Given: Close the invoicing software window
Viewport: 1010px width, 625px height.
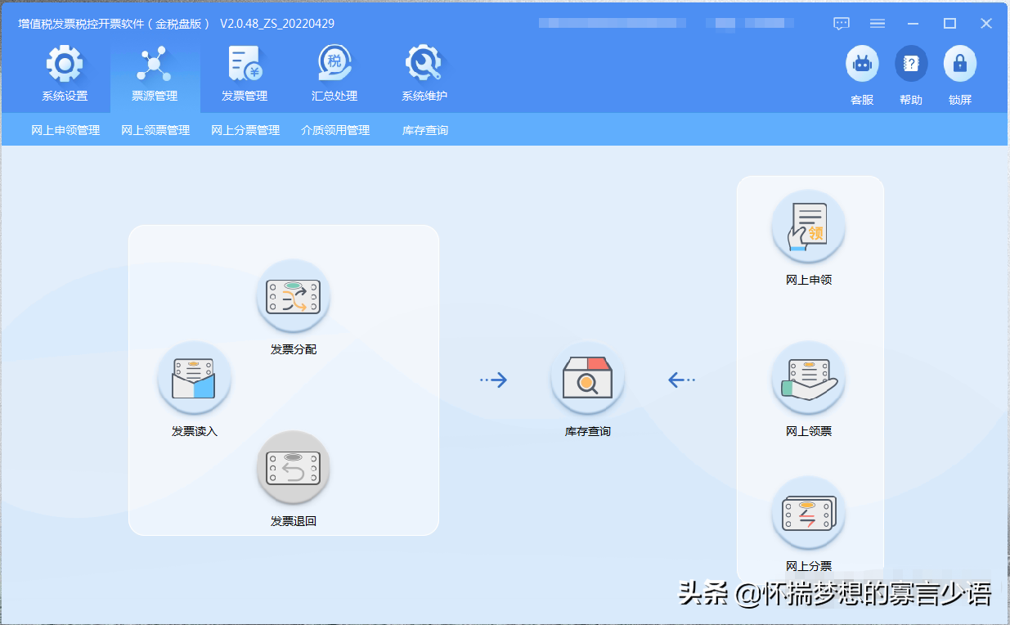Looking at the screenshot, I should 986,24.
